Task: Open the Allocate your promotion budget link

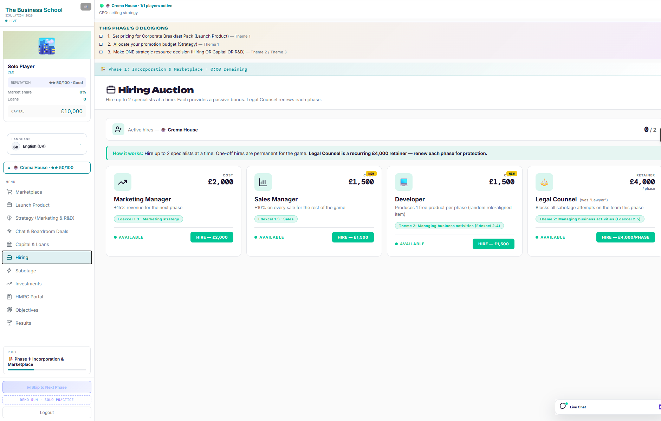Action: click(x=155, y=44)
